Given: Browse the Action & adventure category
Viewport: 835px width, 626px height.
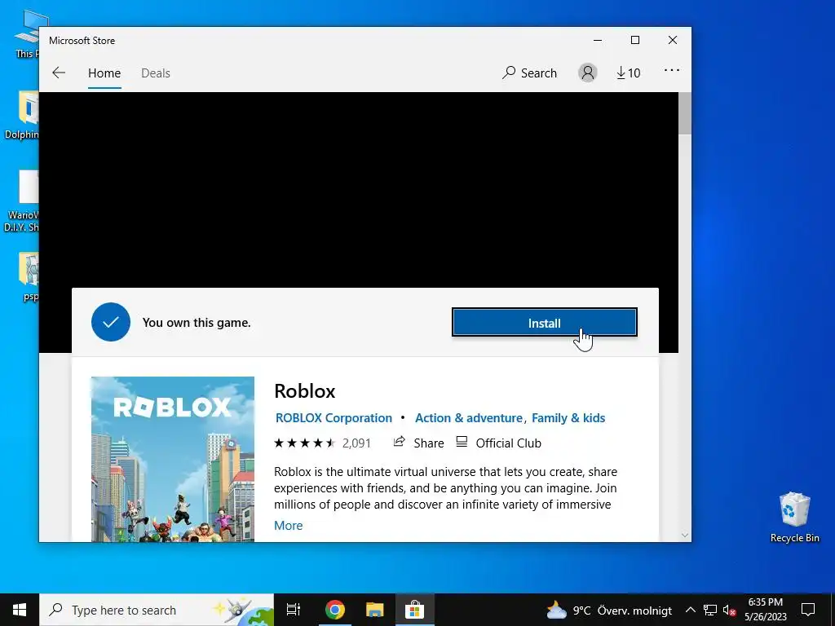Looking at the screenshot, I should [x=469, y=418].
